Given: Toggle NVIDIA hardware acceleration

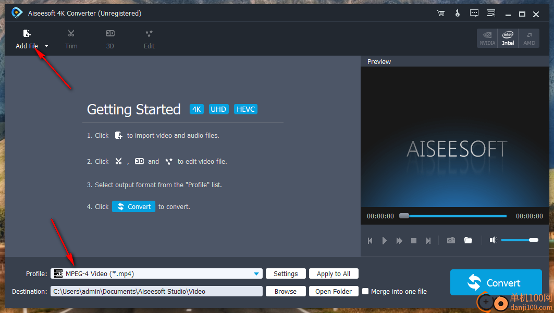Looking at the screenshot, I should pos(487,38).
